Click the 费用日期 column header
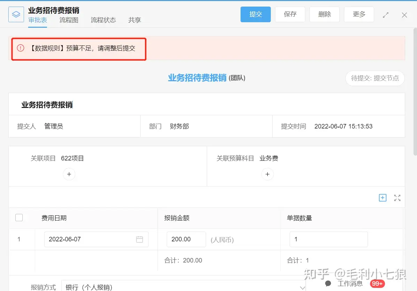Viewport: 417px width, 291px height. pos(54,218)
